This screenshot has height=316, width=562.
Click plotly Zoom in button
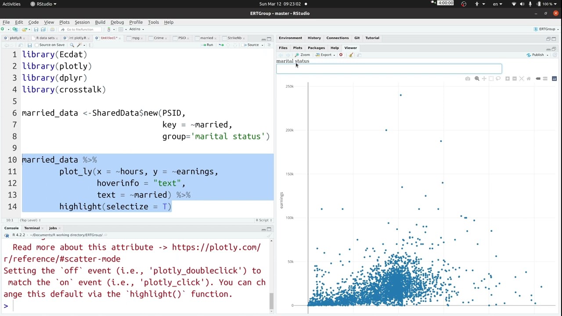508,79
